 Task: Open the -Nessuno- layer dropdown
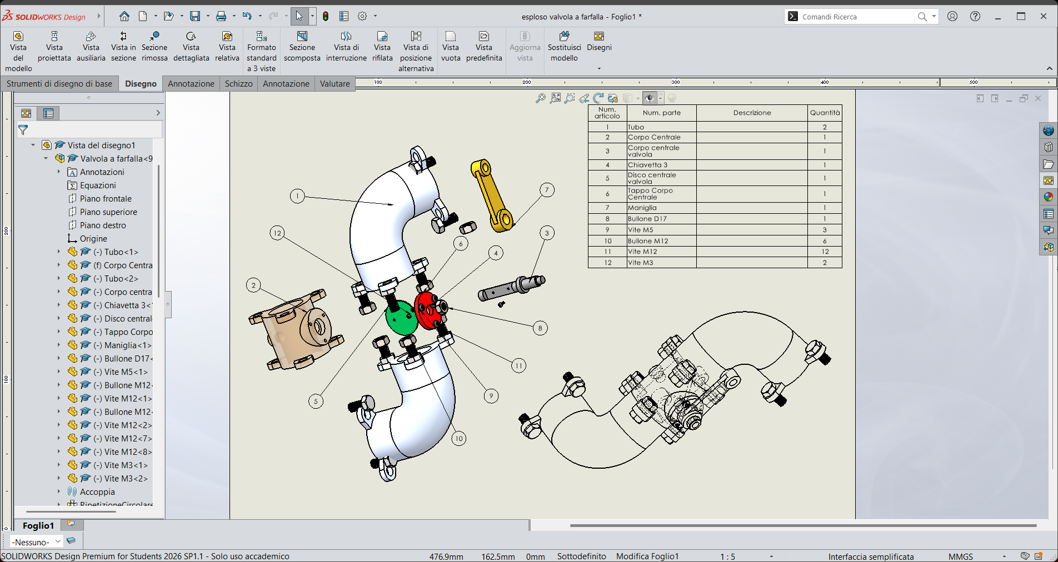[x=37, y=542]
